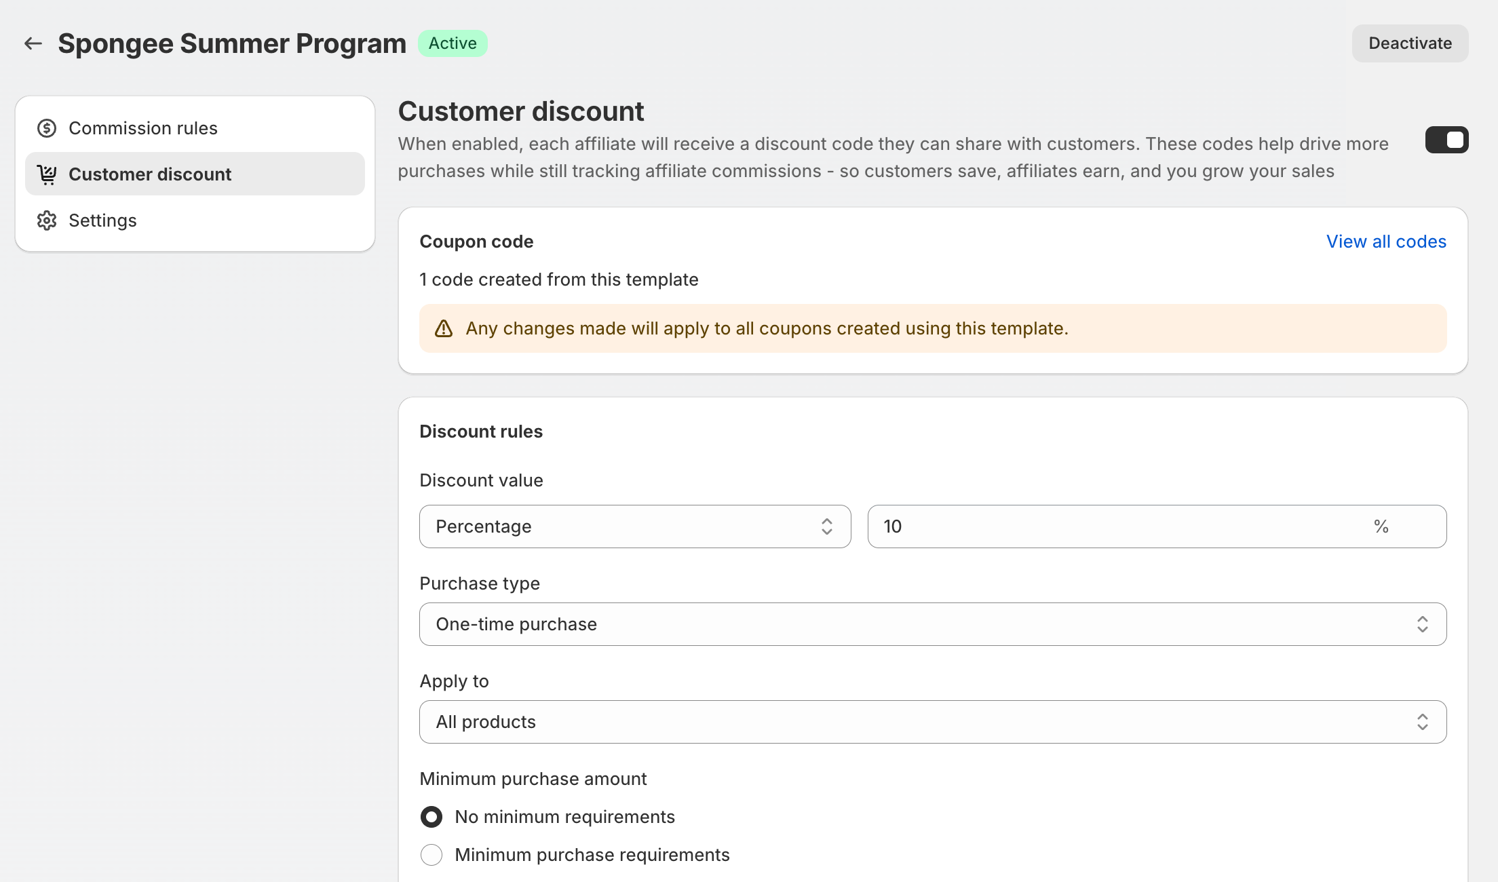Viewport: 1498px width, 882px height.
Task: Click the Settings gear icon
Action: click(47, 220)
